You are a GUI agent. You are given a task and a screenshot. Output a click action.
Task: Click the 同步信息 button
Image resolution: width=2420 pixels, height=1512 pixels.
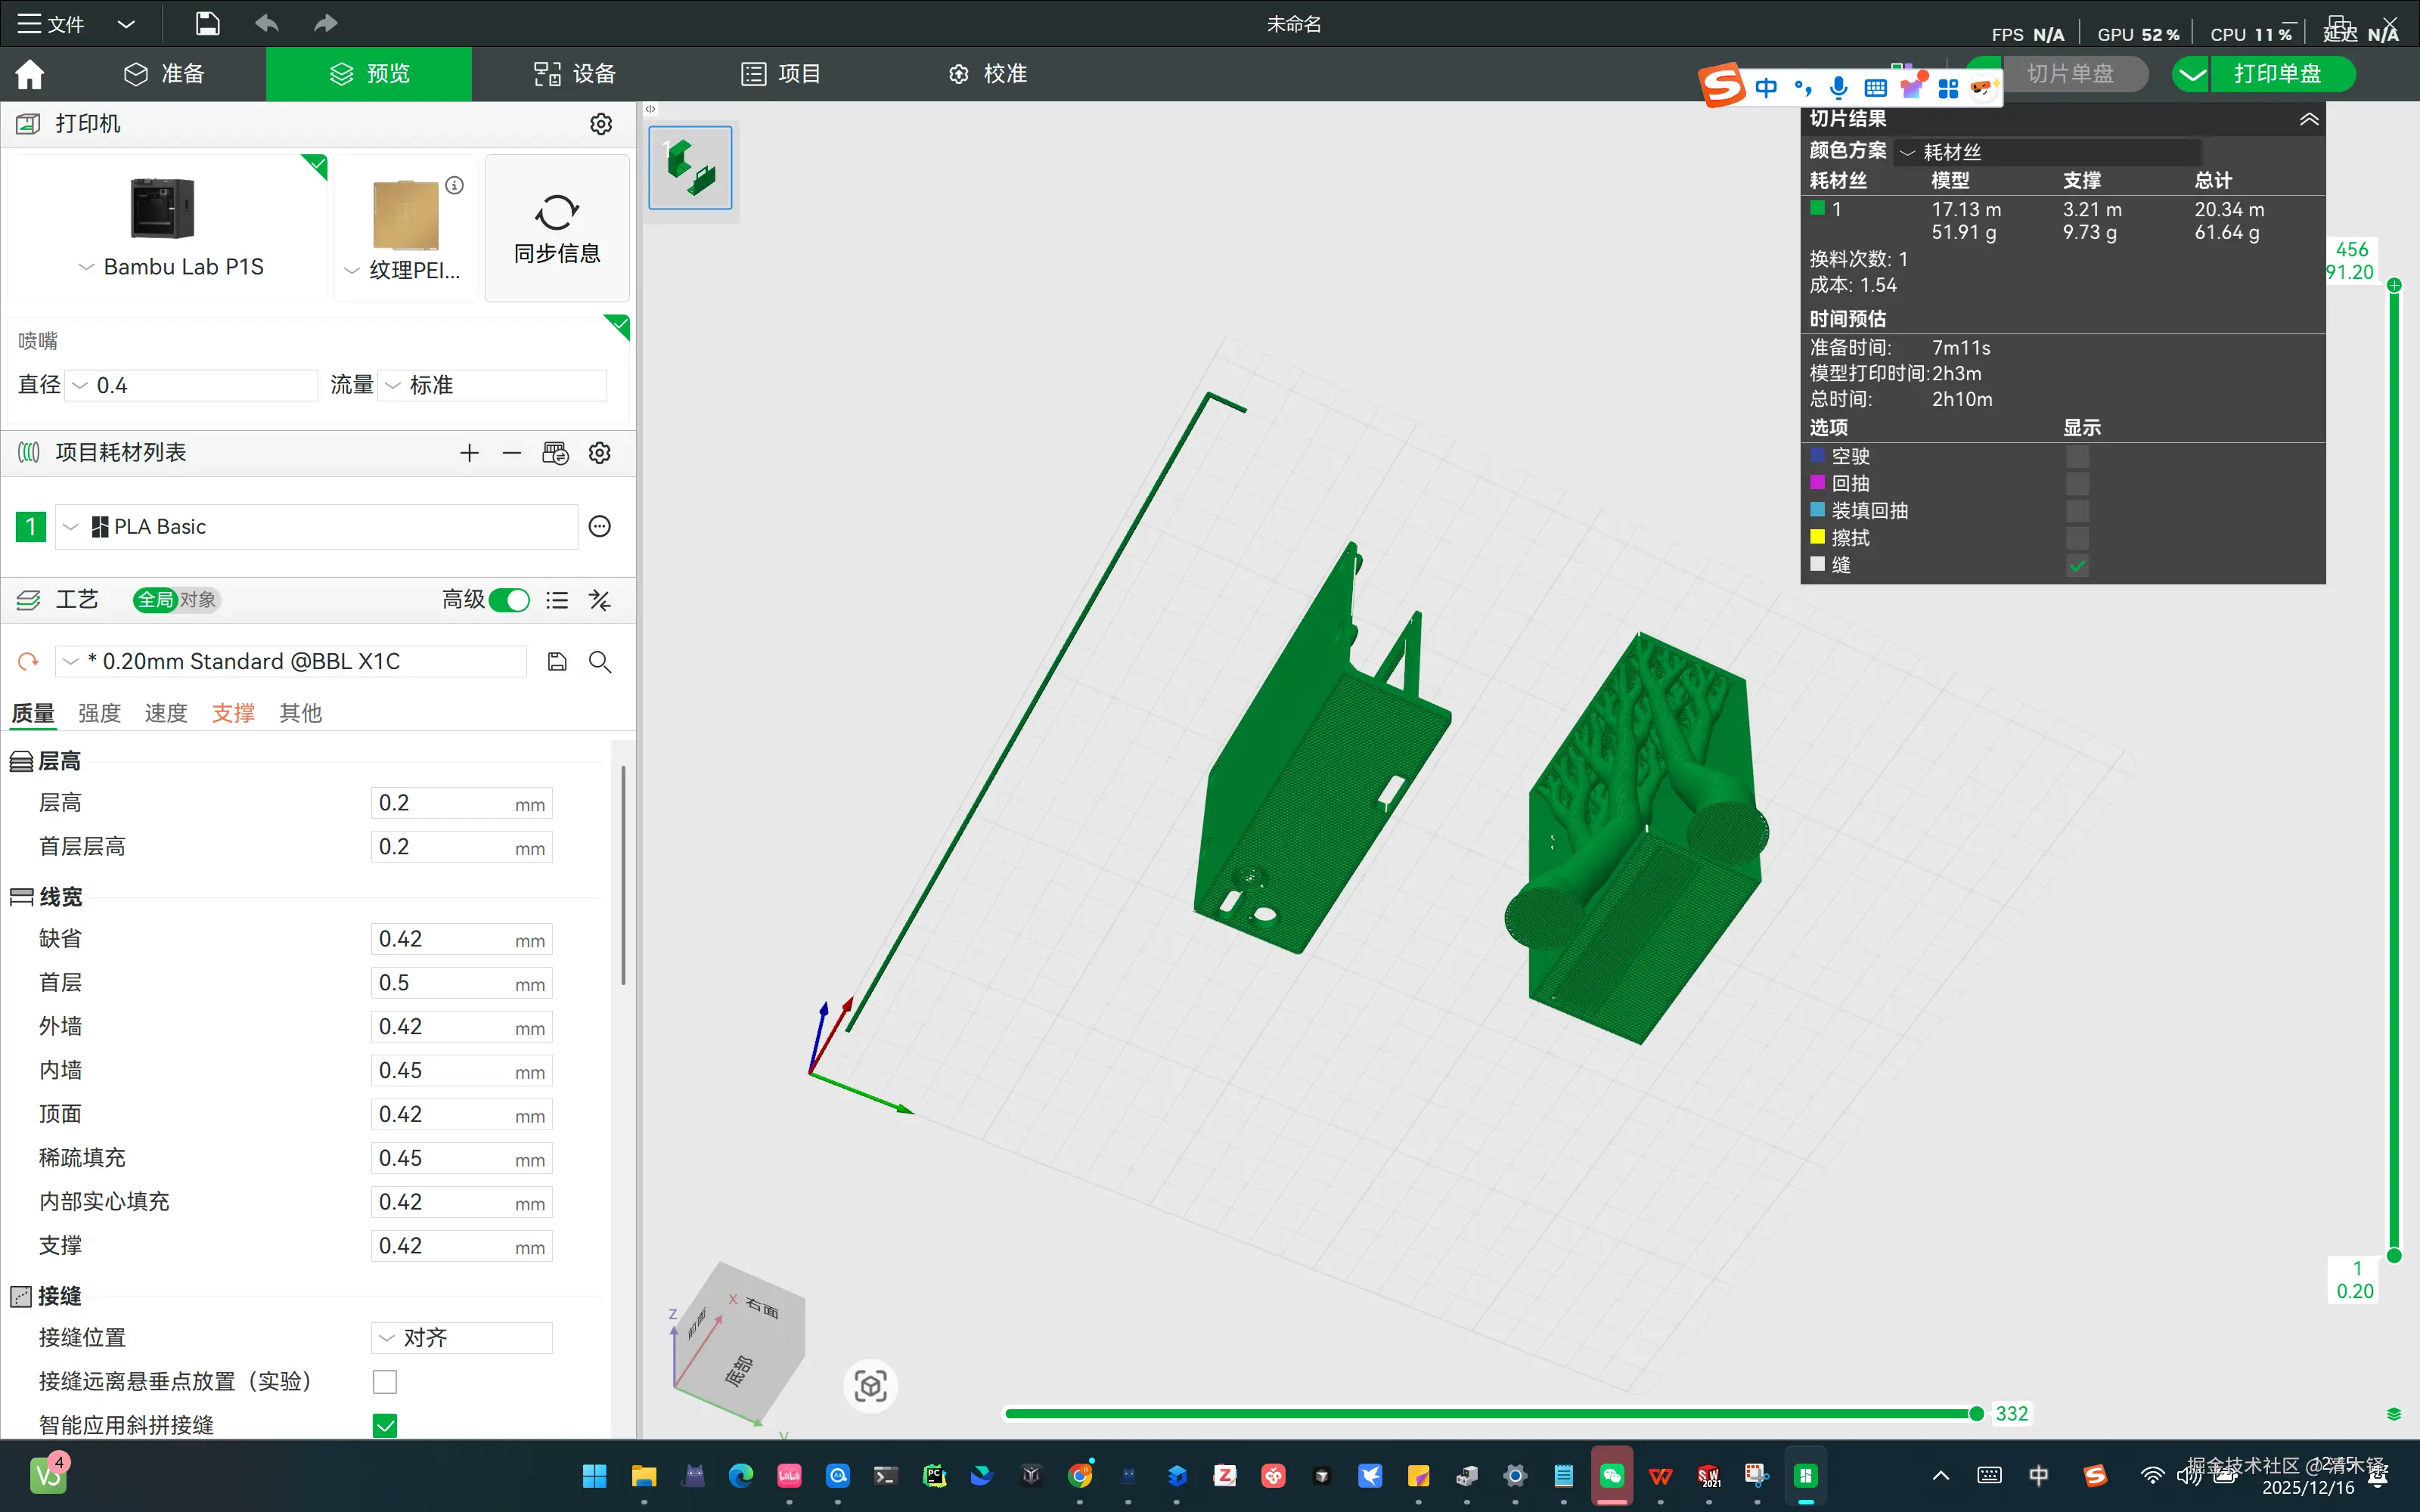pyautogui.click(x=557, y=228)
